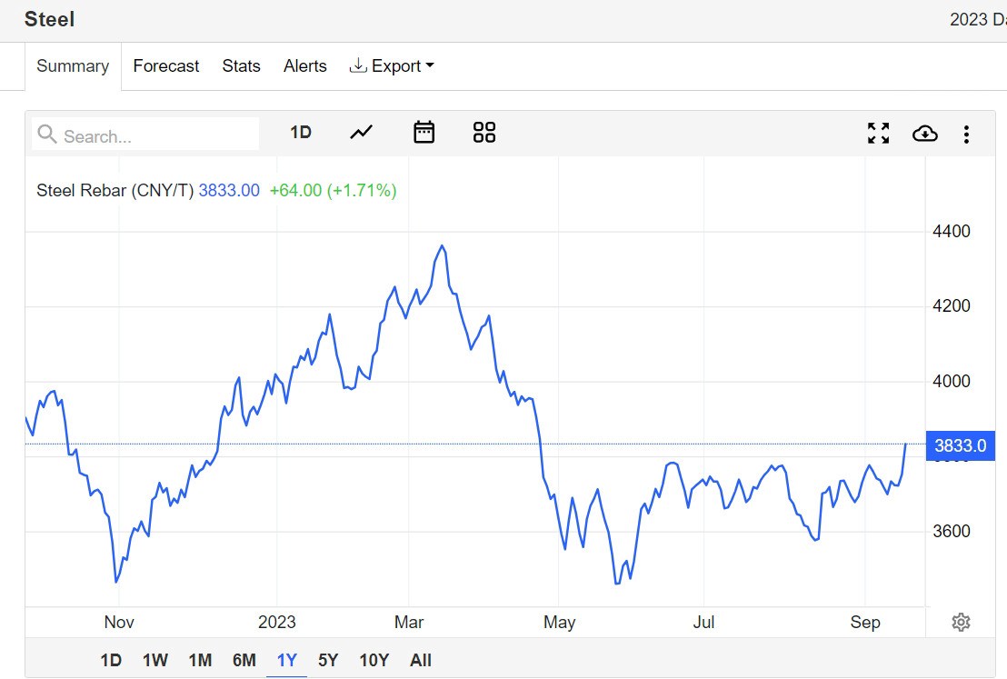The height and width of the screenshot is (679, 1007).
Task: Go to the Alerts tab
Action: pos(305,65)
